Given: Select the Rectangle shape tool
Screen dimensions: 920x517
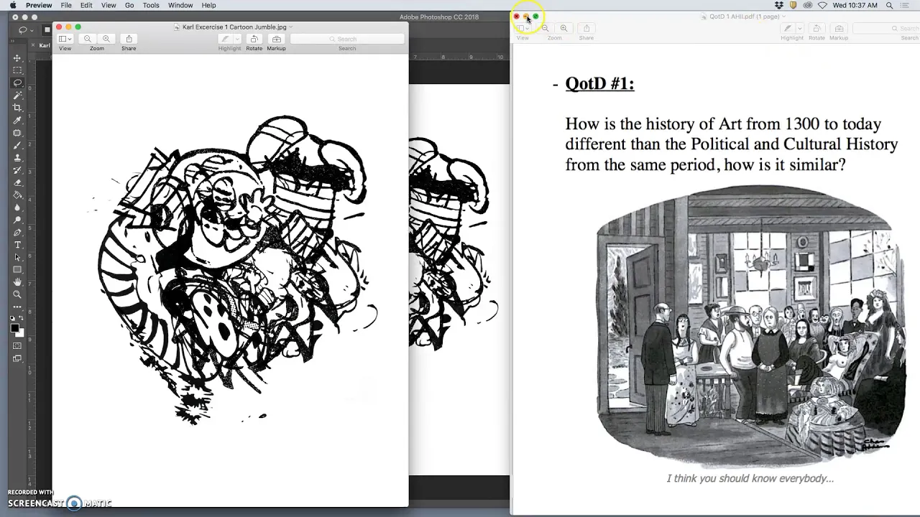Looking at the screenshot, I should 17,270.
